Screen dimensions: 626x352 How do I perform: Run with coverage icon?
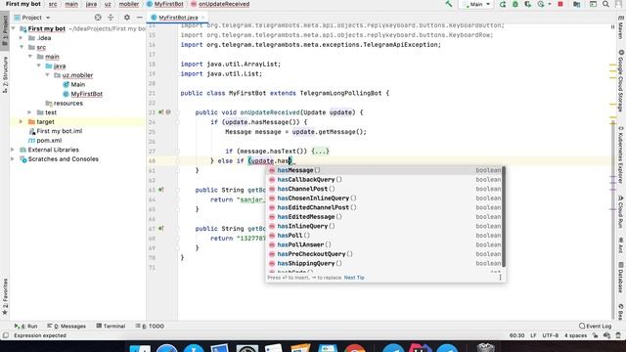[528, 4]
